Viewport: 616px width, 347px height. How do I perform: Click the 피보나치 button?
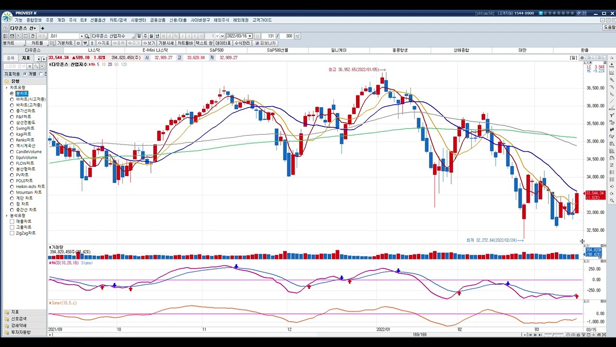click(265, 43)
